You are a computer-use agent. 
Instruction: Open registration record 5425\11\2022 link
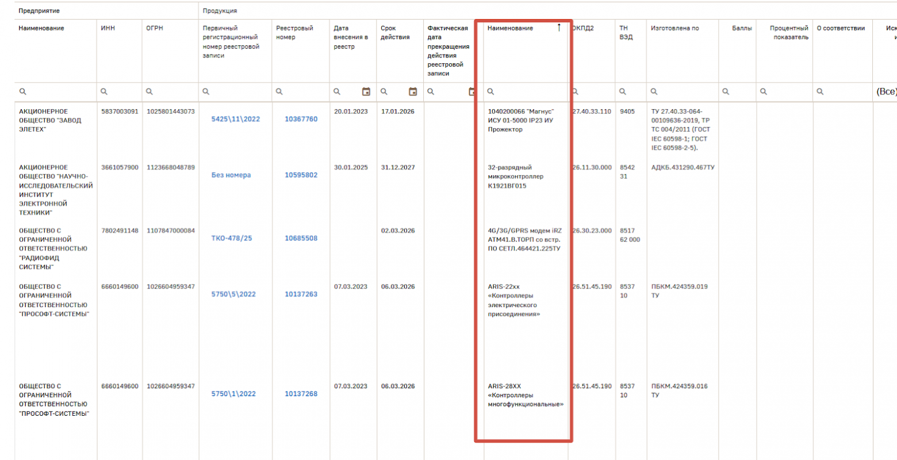236,119
